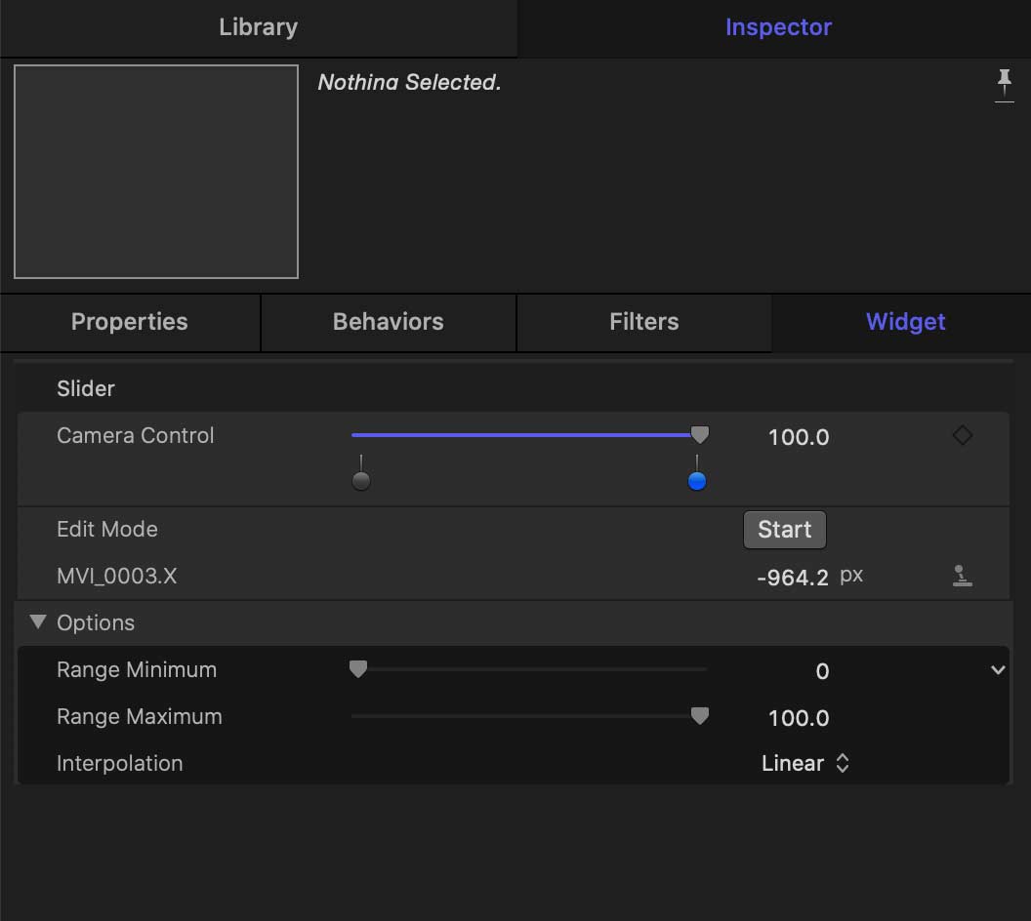Open the animation menu arrow for Range Minimum

pos(998,670)
